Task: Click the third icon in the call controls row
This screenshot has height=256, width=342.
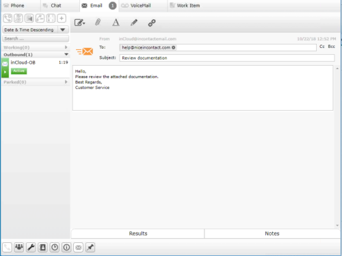Action: [x=29, y=18]
